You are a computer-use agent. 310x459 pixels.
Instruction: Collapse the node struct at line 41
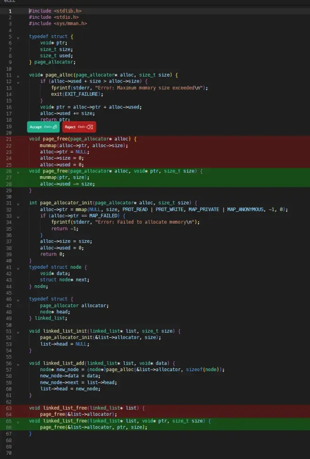18,267
